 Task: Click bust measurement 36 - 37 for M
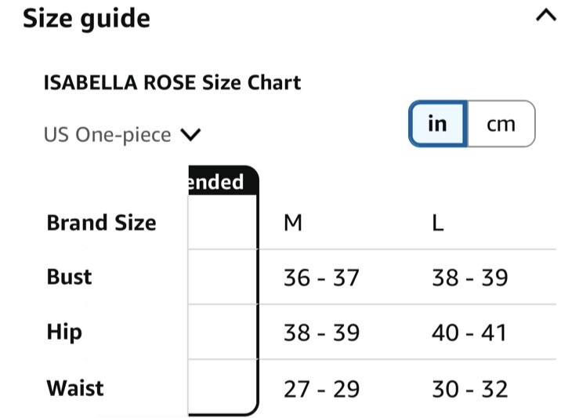point(321,278)
